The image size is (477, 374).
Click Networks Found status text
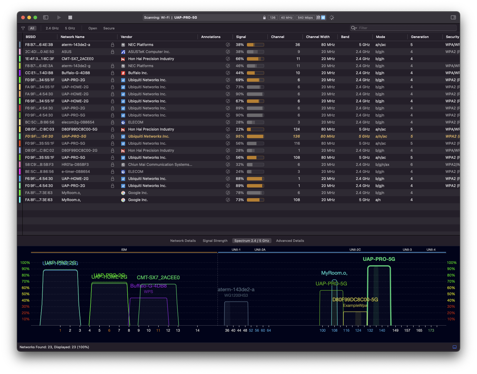[x=54, y=347]
